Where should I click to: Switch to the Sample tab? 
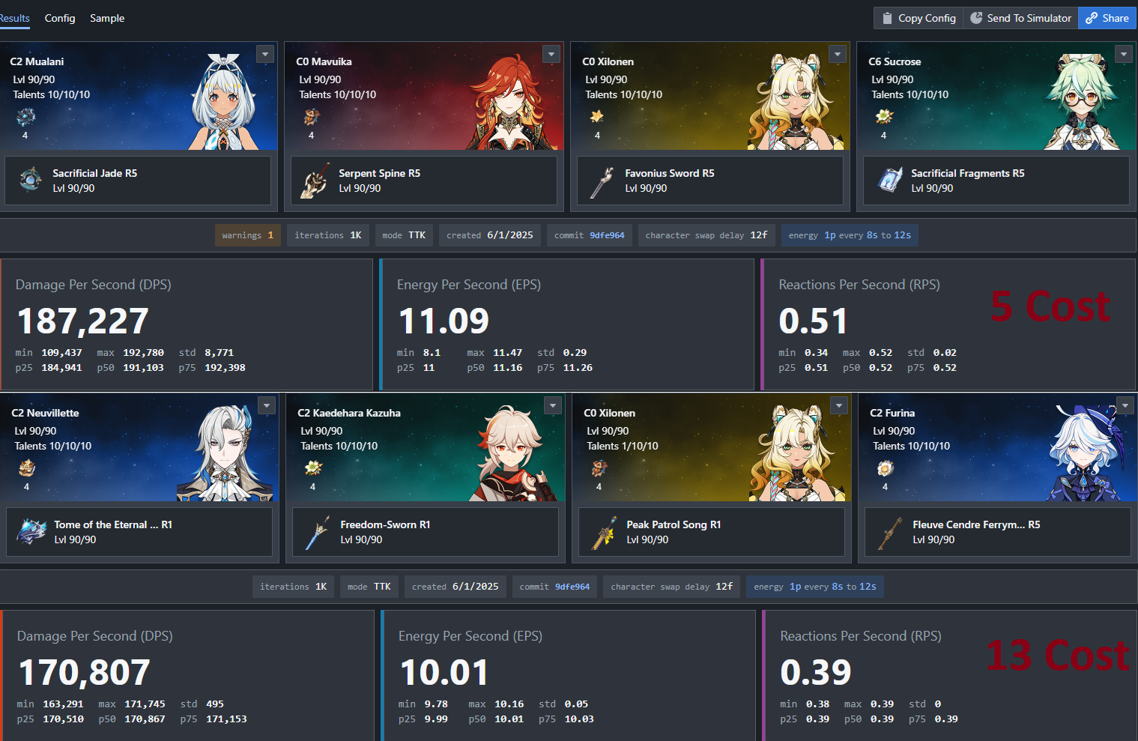coord(107,18)
